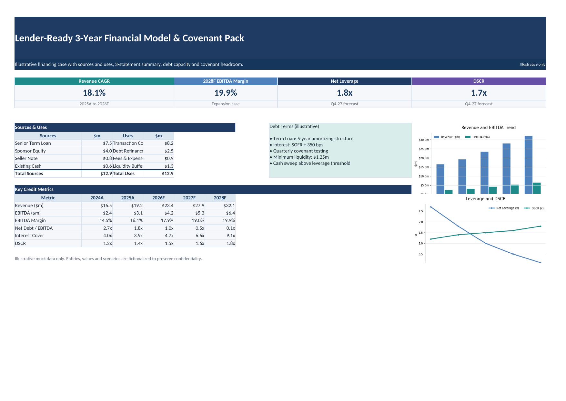Click the $4.0 Sponsor Equity amount
The height and width of the screenshot is (401, 566).
coord(97,151)
